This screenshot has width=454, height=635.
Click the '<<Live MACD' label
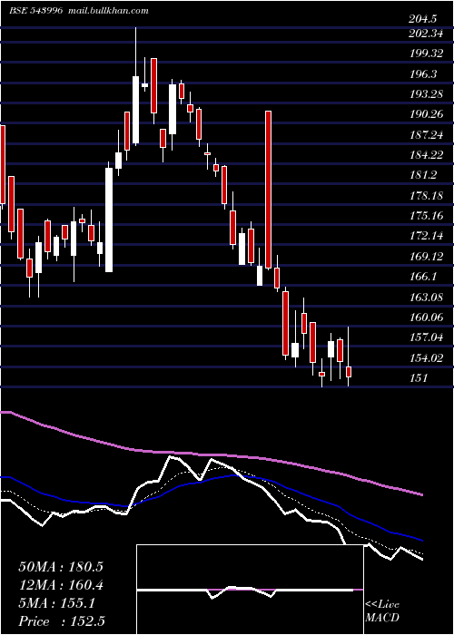[x=382, y=611]
